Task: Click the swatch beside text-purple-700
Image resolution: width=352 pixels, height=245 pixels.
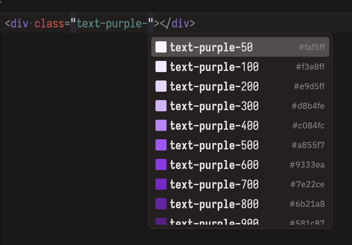Action: click(x=161, y=184)
